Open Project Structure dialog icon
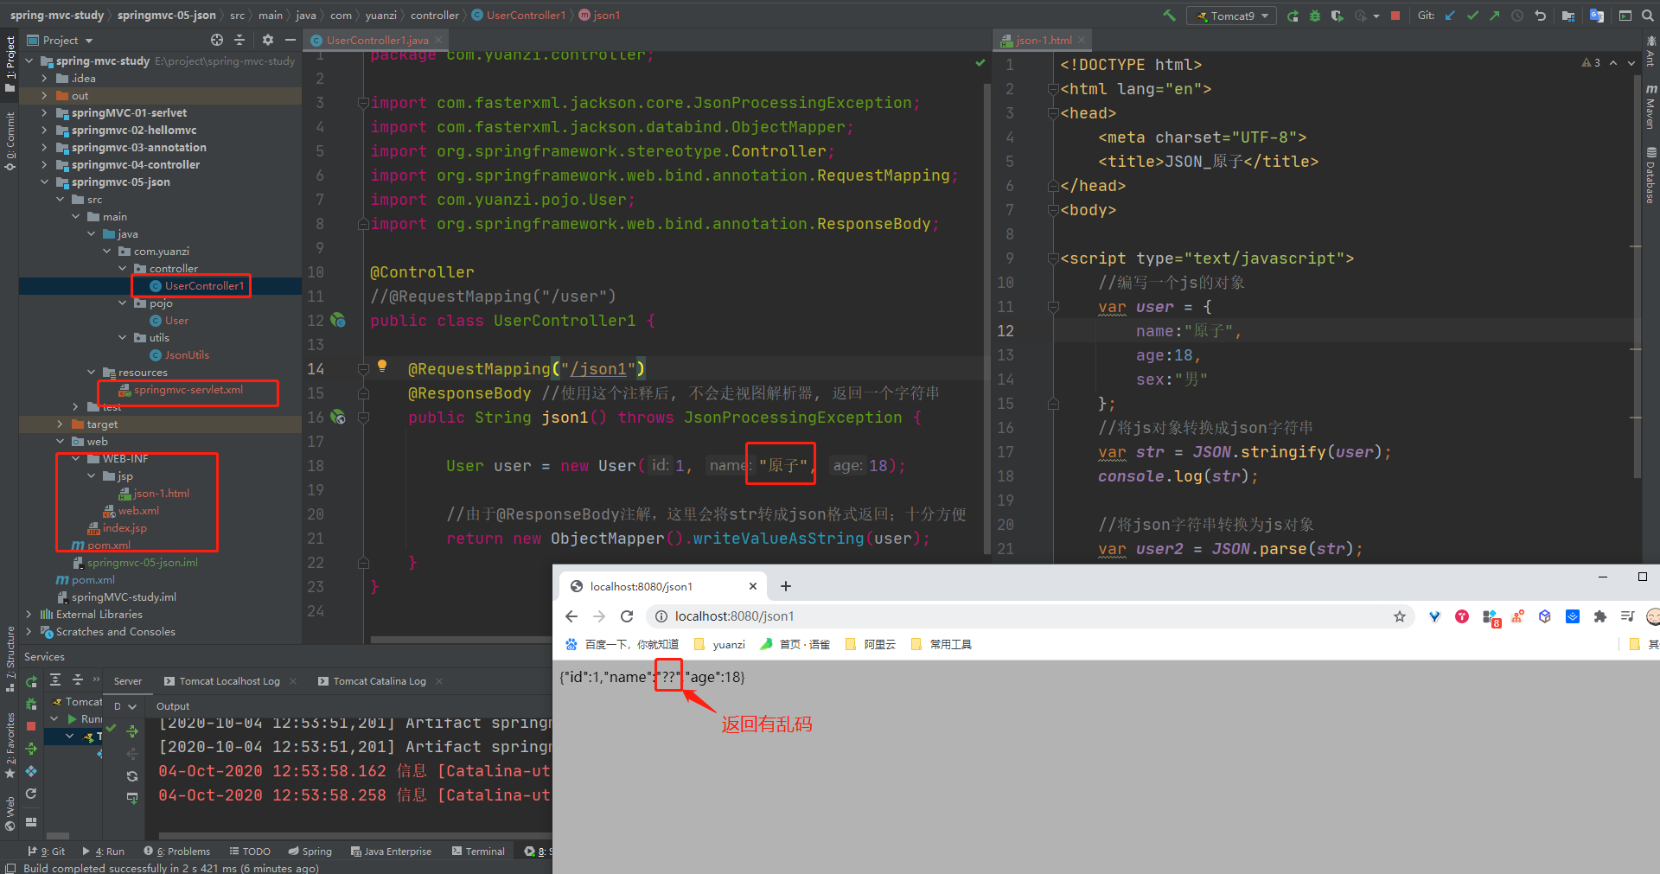1660x874 pixels. 1568,16
